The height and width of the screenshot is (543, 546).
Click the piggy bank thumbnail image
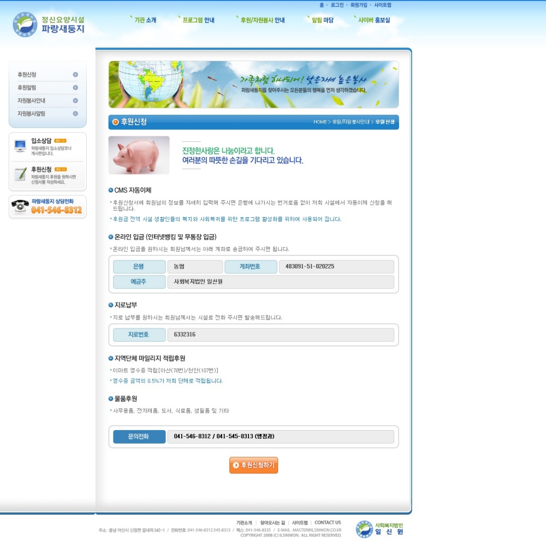point(139,155)
